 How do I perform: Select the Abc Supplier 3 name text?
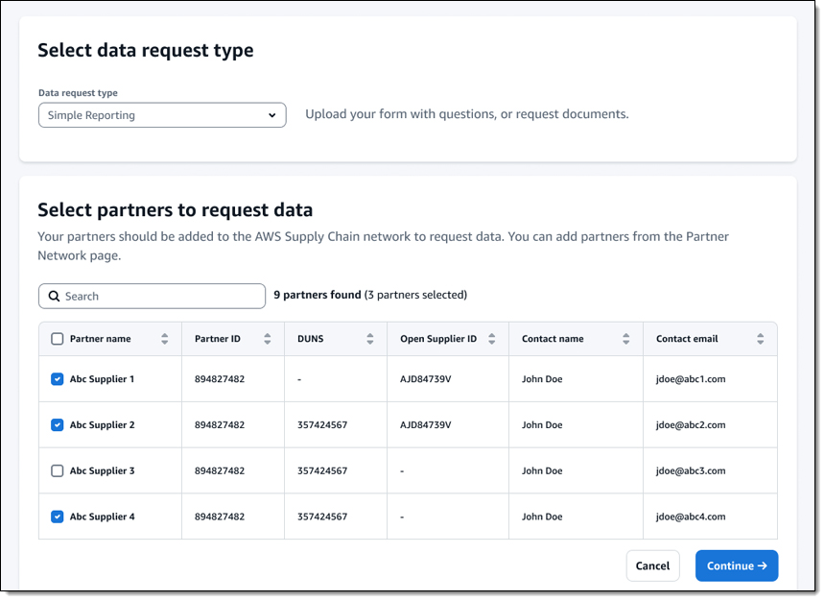point(102,471)
